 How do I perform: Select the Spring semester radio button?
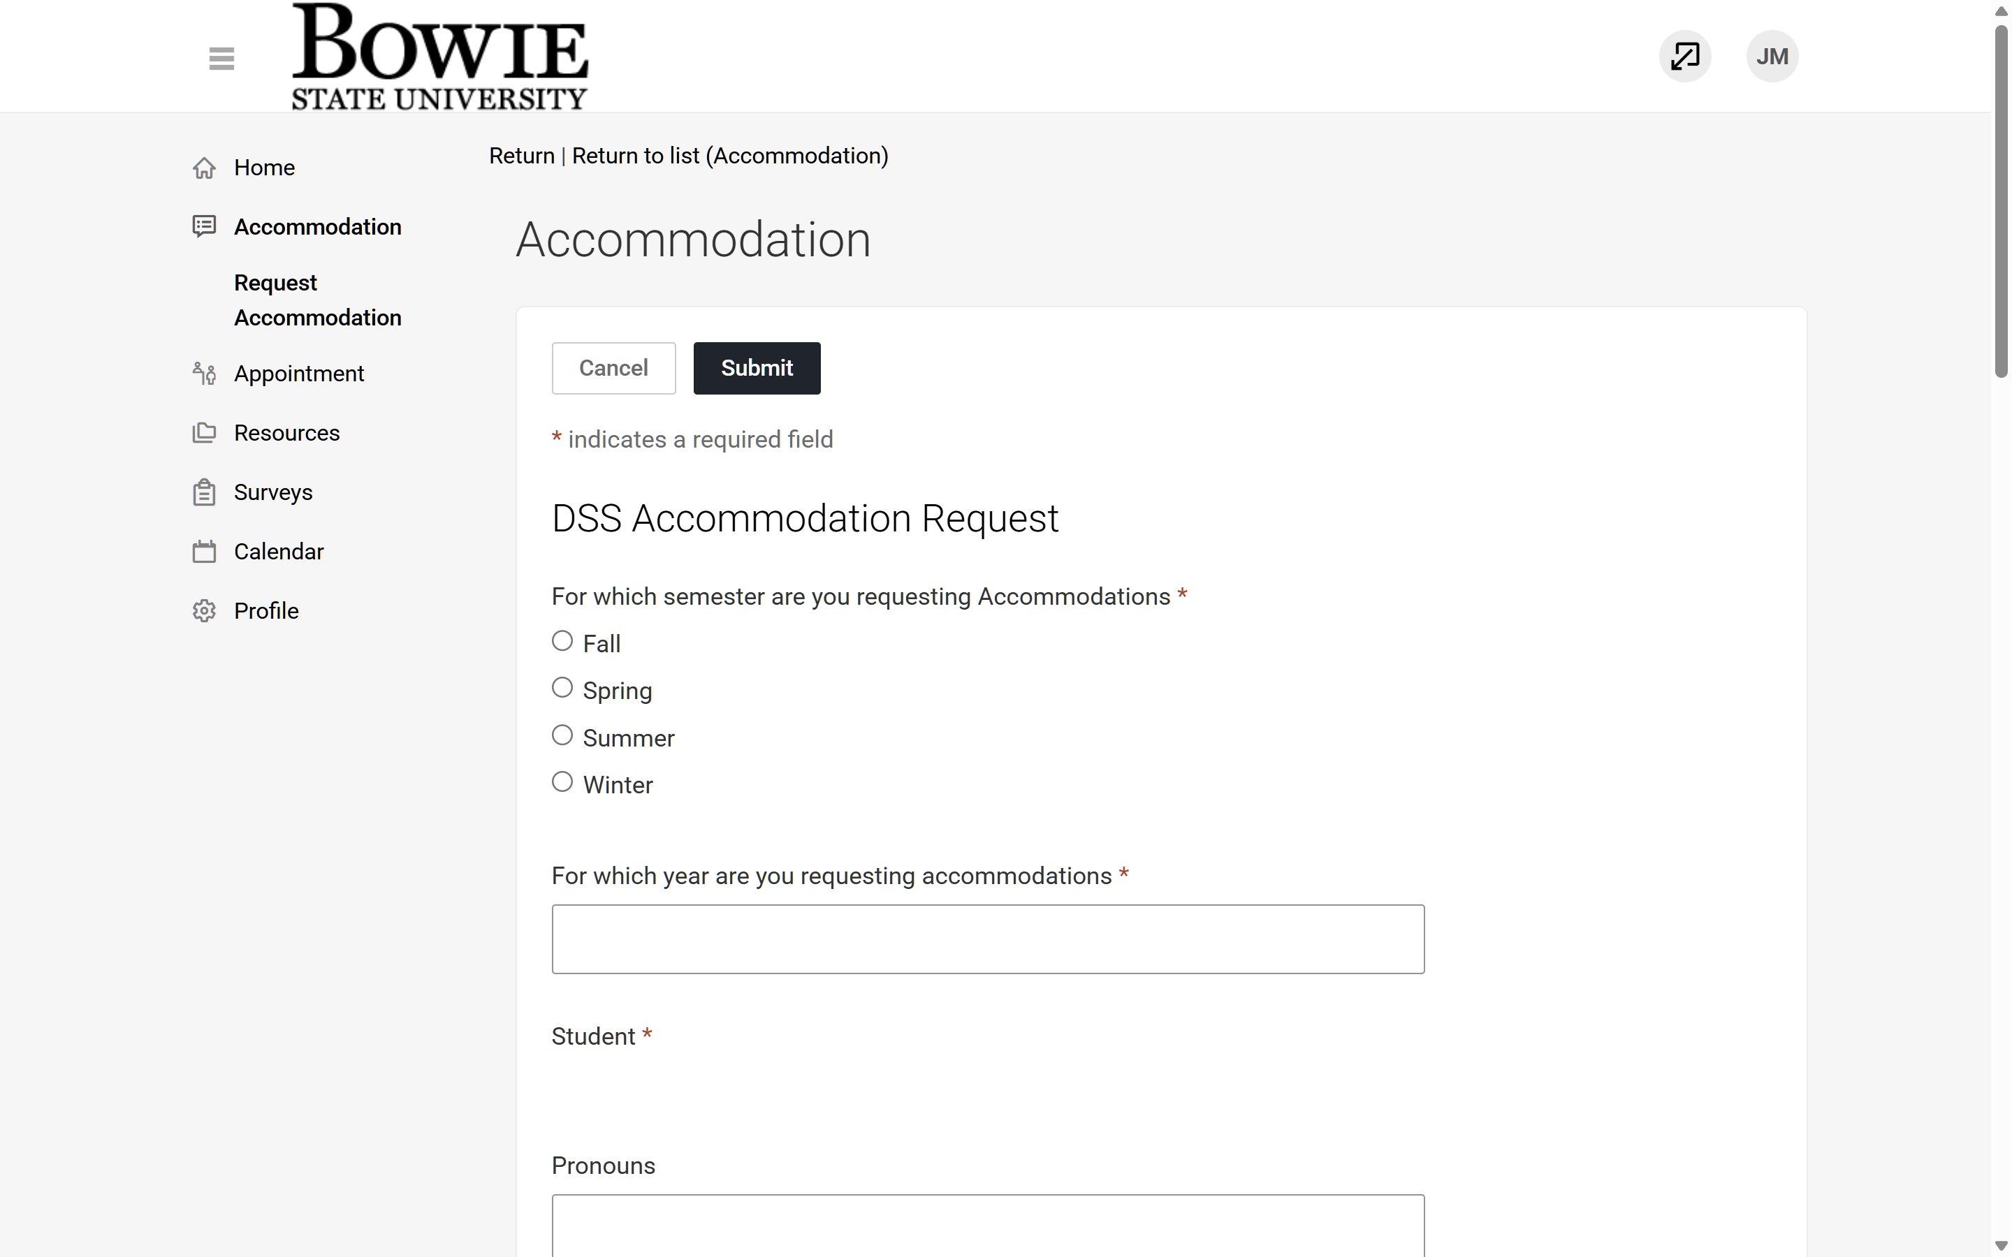562,688
